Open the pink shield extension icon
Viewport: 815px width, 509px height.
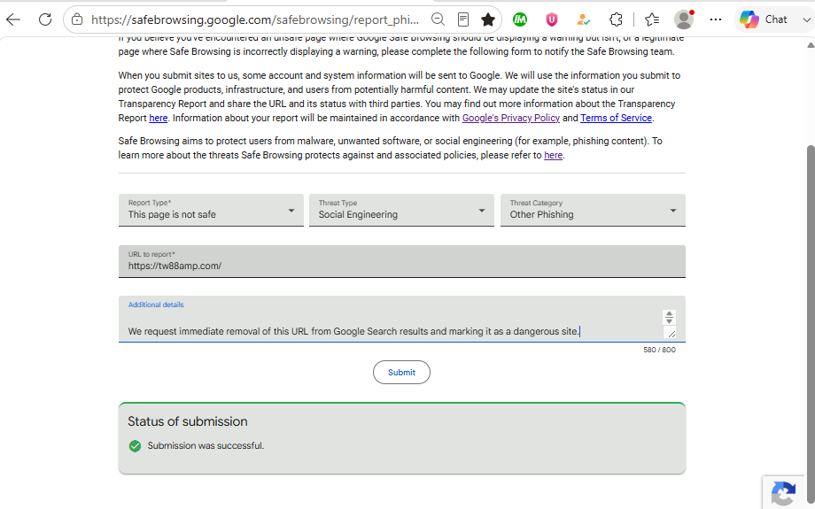click(x=552, y=19)
